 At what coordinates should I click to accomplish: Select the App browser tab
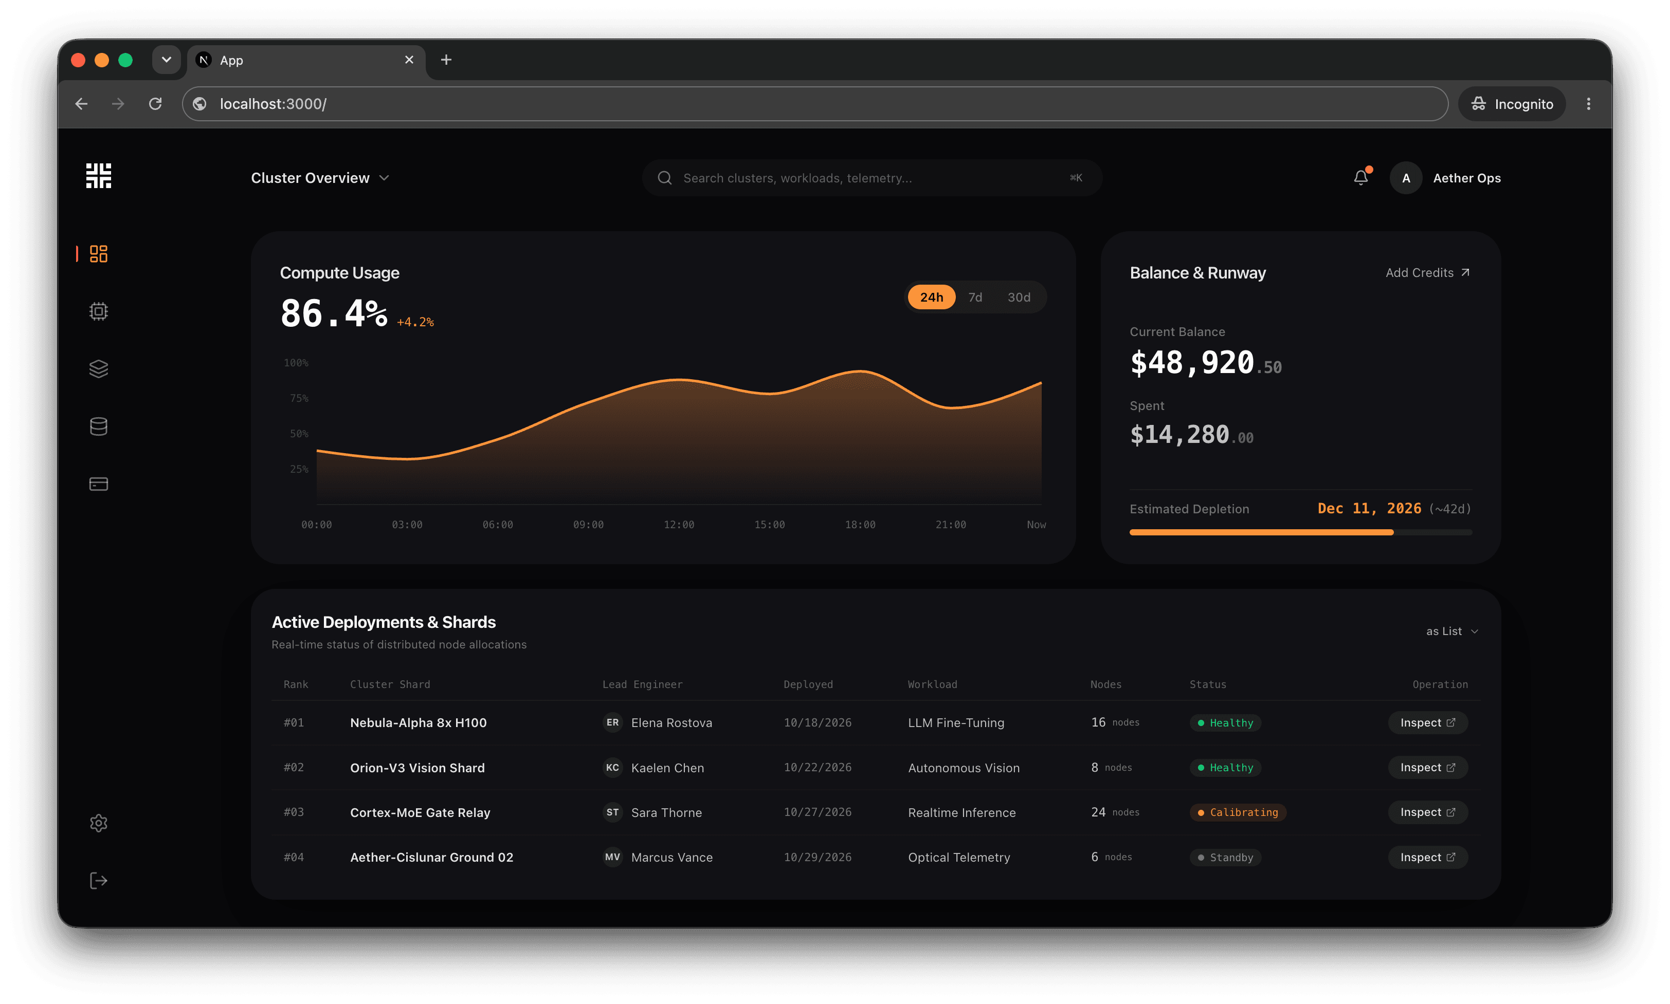click(306, 60)
